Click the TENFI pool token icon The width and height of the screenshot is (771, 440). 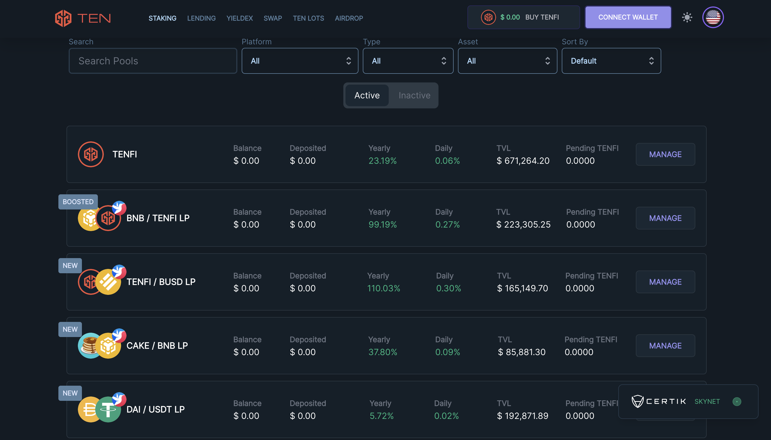point(91,154)
